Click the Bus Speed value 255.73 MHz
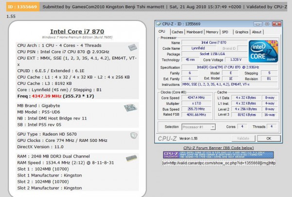 pyautogui.click(x=196, y=109)
